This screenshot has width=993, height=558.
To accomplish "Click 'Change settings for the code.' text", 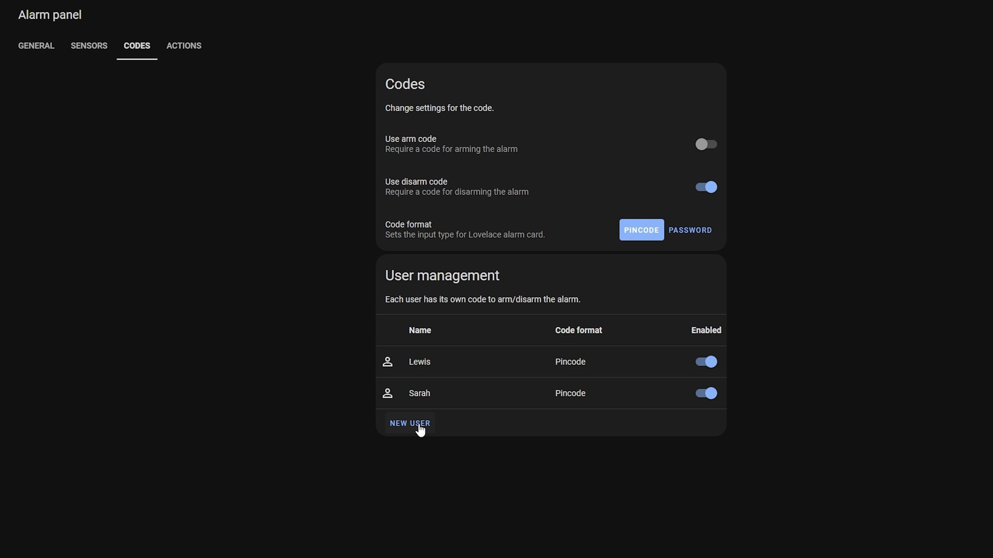I will [439, 108].
